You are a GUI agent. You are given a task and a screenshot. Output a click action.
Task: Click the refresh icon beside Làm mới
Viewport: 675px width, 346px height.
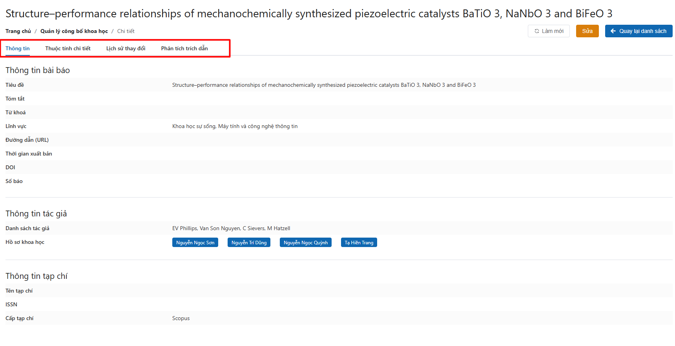[x=536, y=31]
